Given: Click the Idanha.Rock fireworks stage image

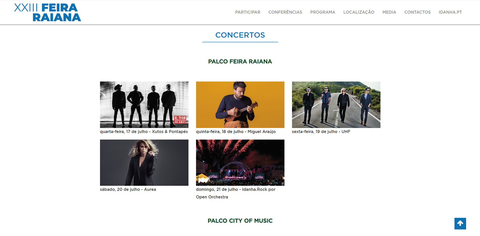Looking at the screenshot, I should (x=240, y=163).
